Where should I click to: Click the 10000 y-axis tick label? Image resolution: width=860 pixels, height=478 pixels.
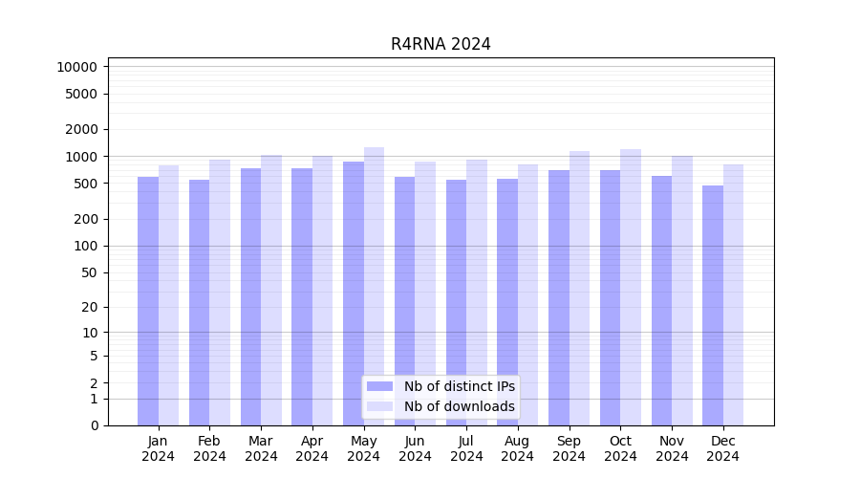pos(76,67)
